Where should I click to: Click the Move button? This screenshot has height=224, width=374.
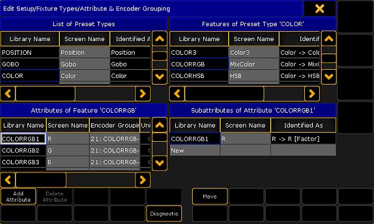click(x=209, y=197)
